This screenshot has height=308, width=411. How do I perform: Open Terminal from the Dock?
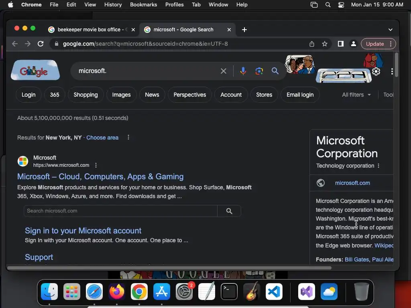229,292
